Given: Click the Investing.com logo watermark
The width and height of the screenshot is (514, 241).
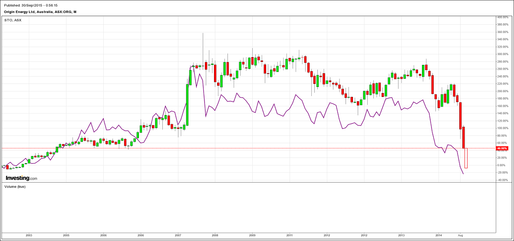Looking at the screenshot, I should point(21,178).
